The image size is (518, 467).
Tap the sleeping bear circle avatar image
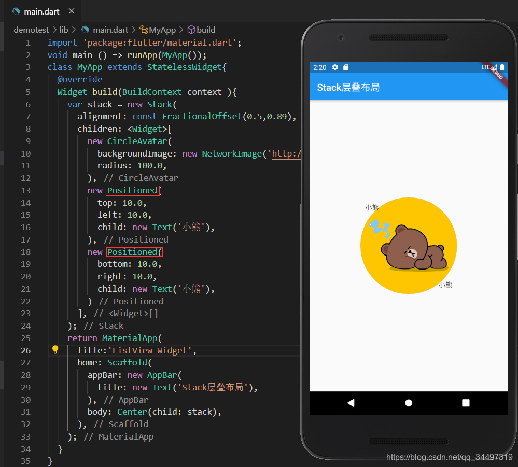click(x=409, y=246)
